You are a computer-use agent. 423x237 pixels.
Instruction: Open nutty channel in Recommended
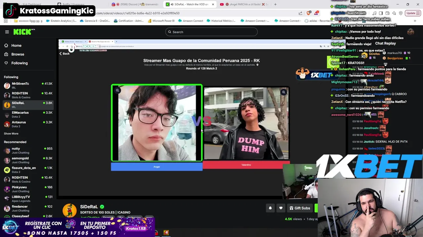click(28, 150)
